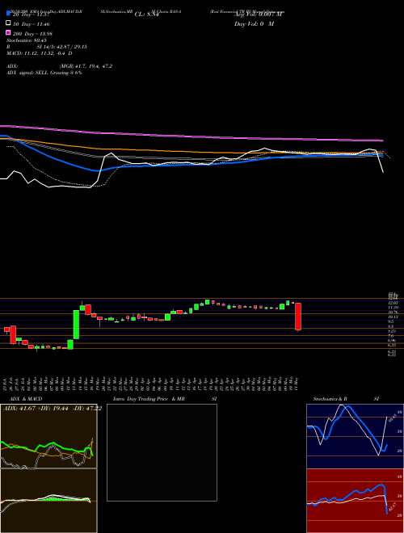The width and height of the screenshot is (404, 533).
Task: Click the 'Stochastics: 89.43' reading
Action: click(27, 40)
